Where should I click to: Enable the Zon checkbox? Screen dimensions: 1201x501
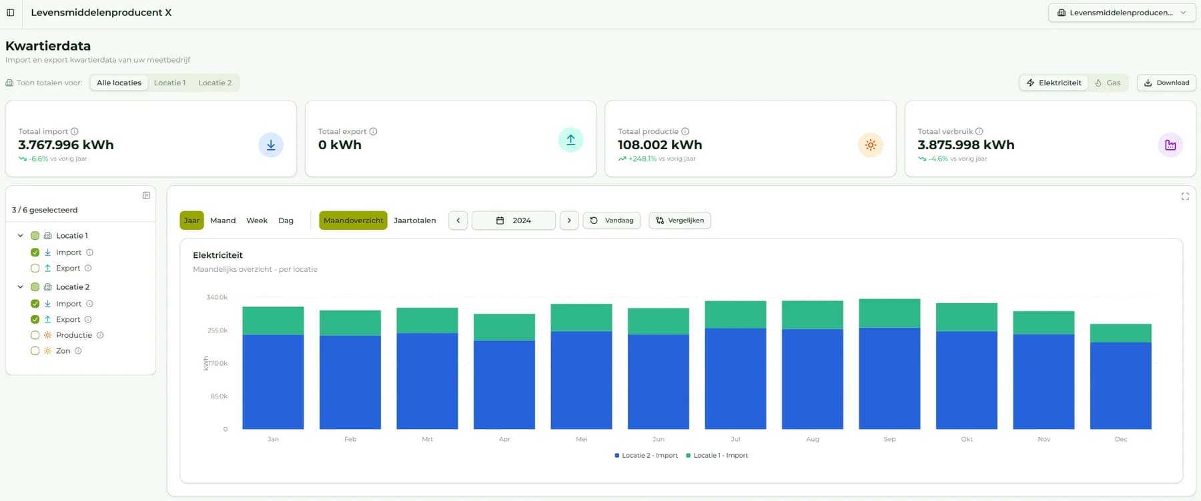(35, 350)
